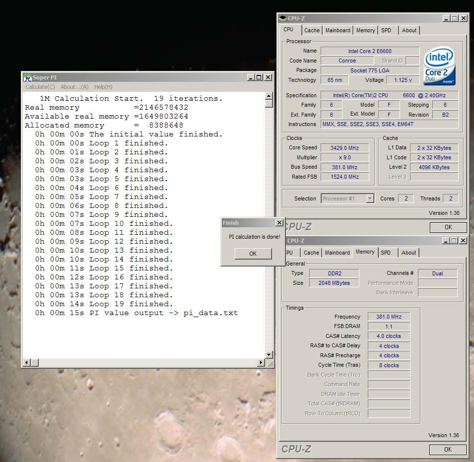Click the '3429.0 MHz' core speed value
Viewport: 474px width, 462px height.
click(344, 148)
